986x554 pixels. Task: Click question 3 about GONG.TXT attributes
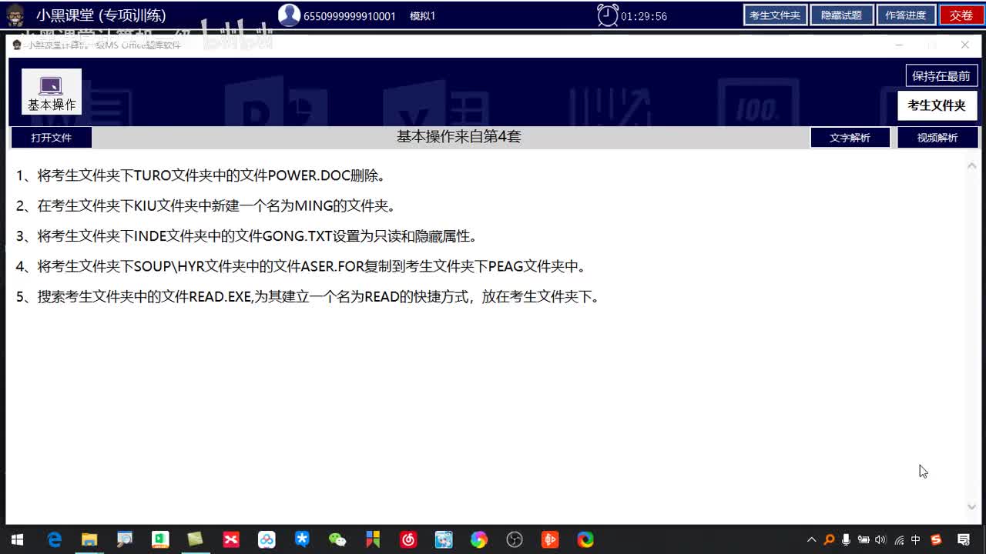[247, 236]
